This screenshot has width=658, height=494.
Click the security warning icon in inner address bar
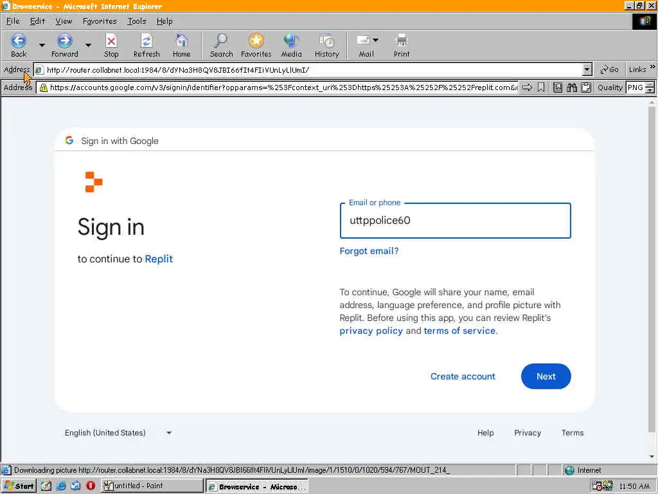point(44,87)
